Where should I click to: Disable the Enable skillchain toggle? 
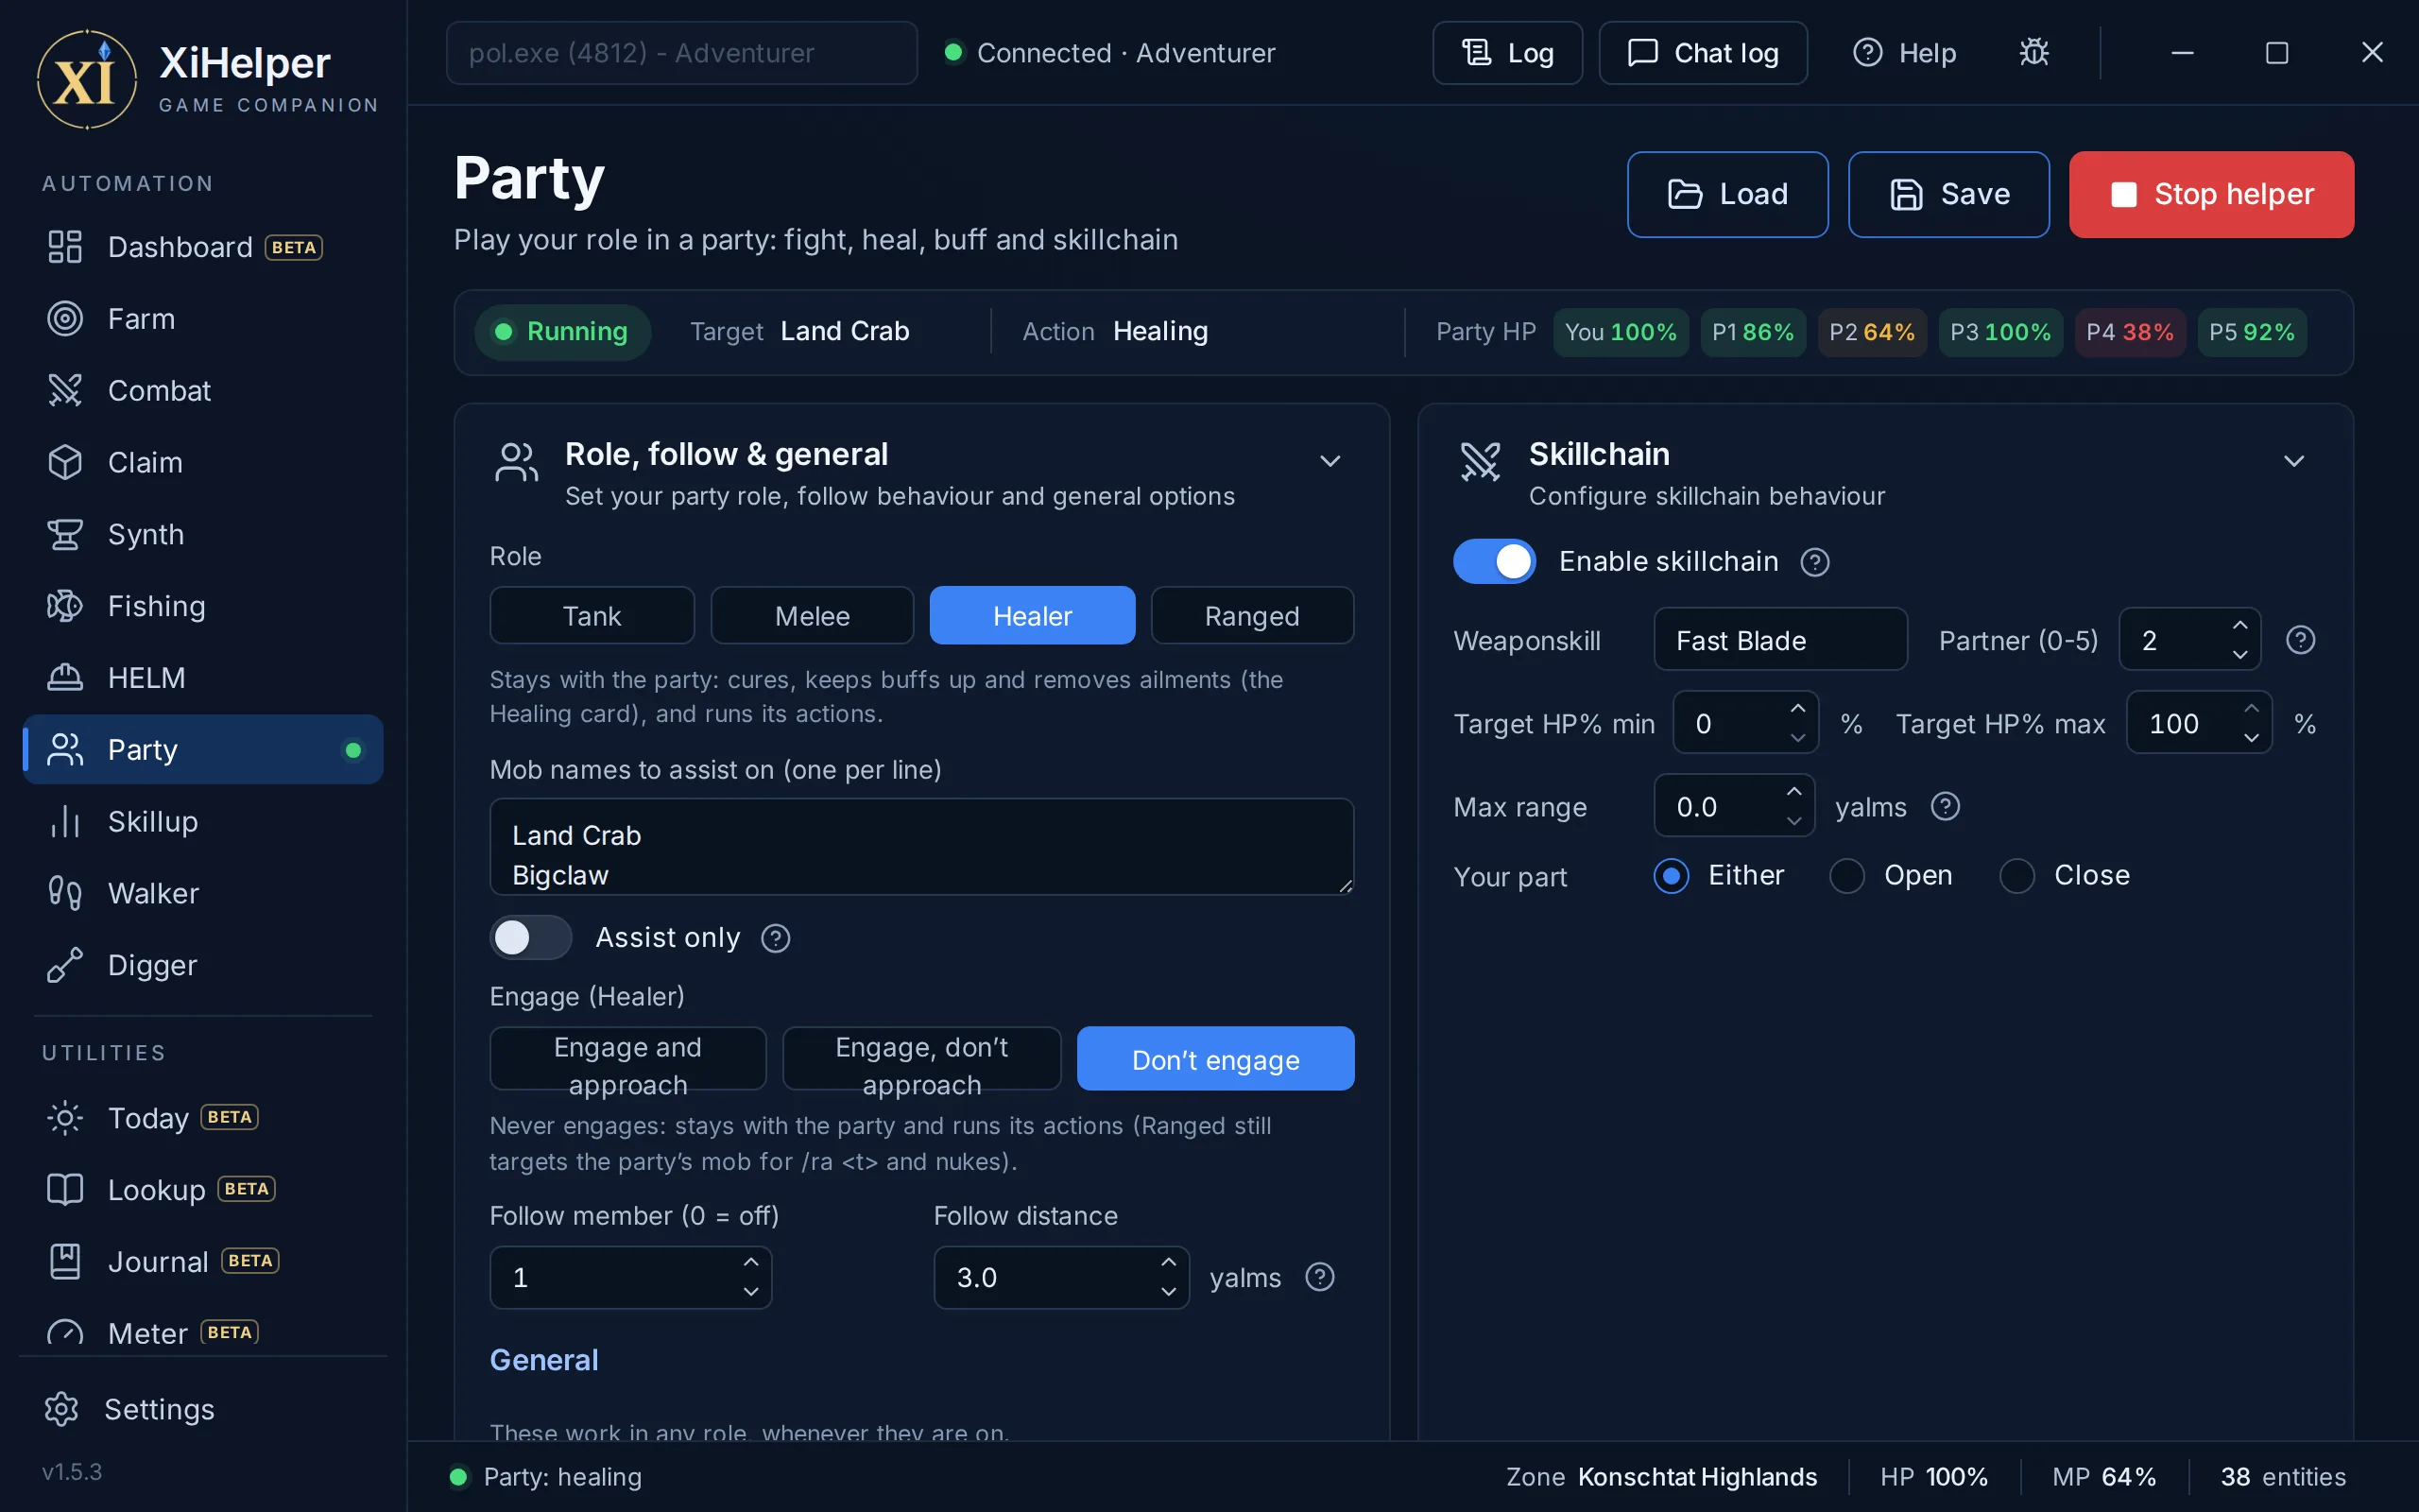pyautogui.click(x=1494, y=562)
